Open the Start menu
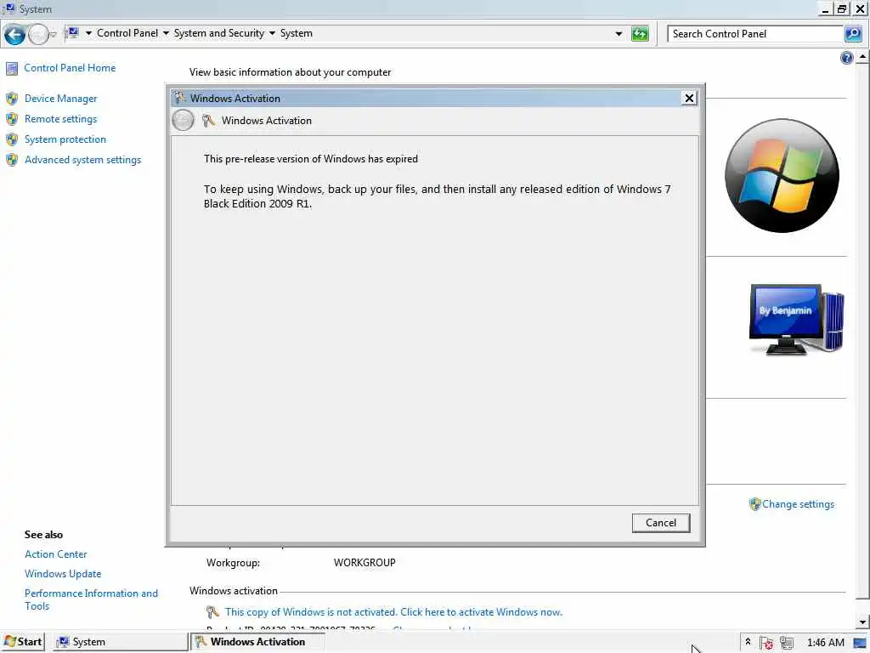 [23, 642]
